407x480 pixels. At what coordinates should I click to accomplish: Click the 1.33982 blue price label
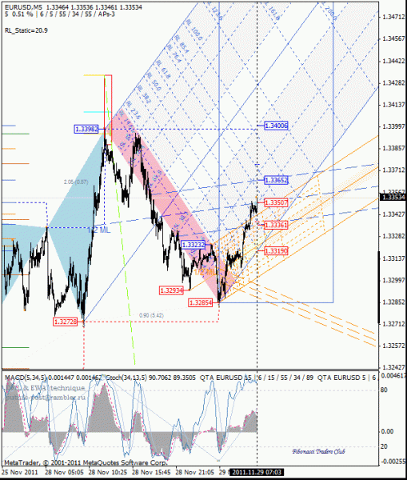point(86,129)
